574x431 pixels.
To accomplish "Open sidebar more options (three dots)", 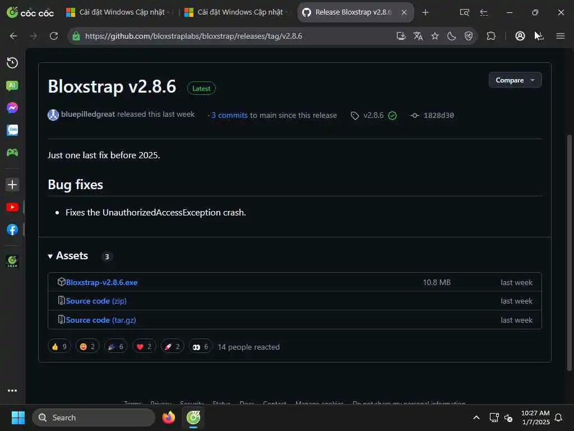I will (x=12, y=391).
